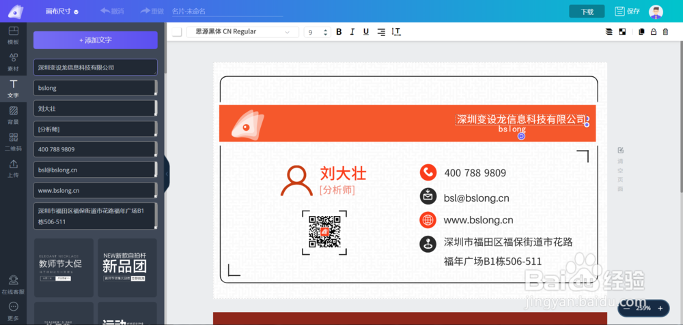Click the 清空页面 clear page button

[x=621, y=170]
